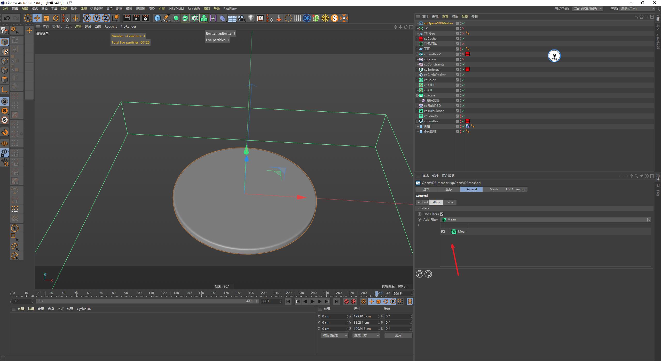Enable the xpFoam object's red X toggle

463,59
